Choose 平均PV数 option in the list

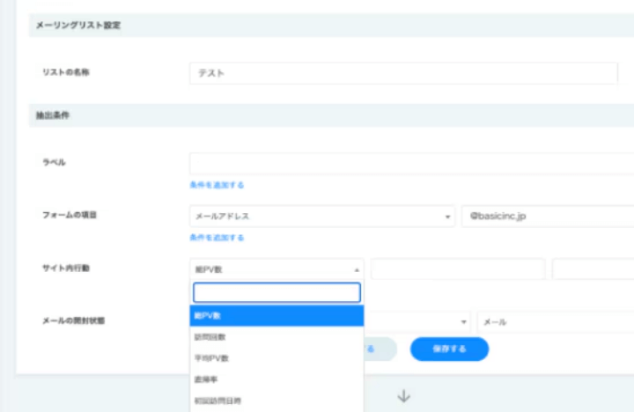(x=276, y=358)
